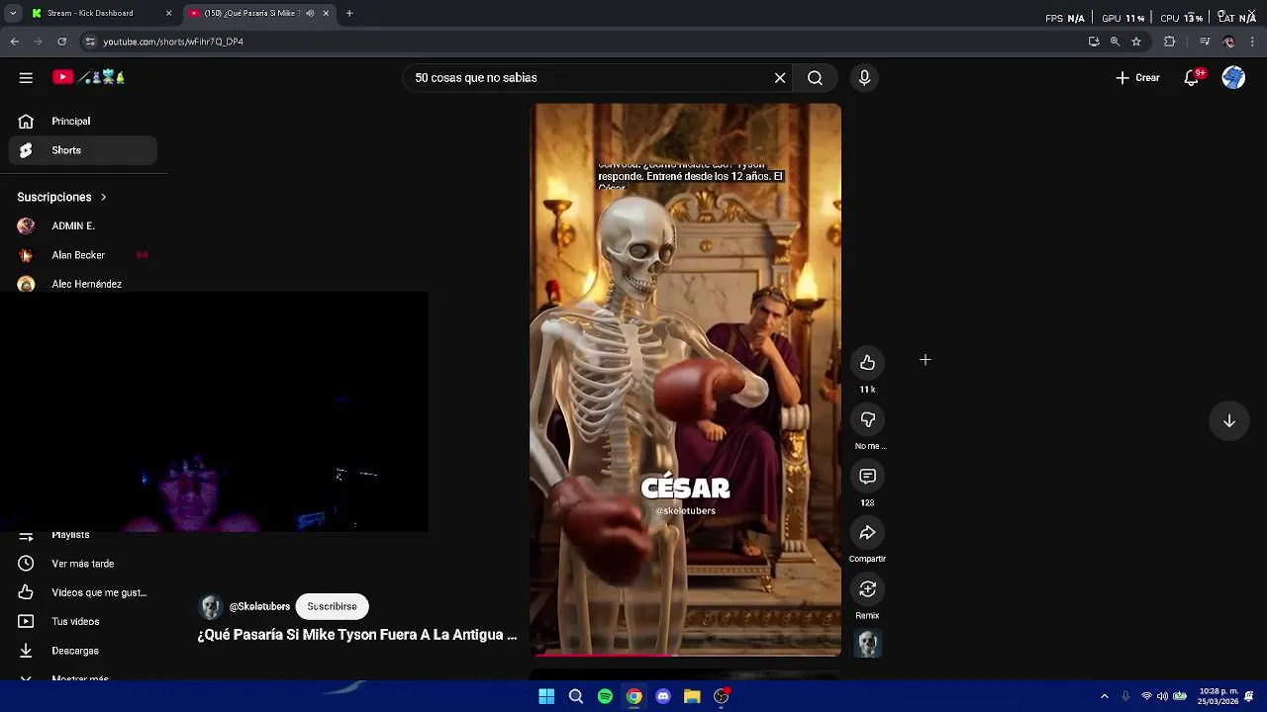Dislike the Short with thumbs down
The height and width of the screenshot is (712, 1267).
(867, 419)
